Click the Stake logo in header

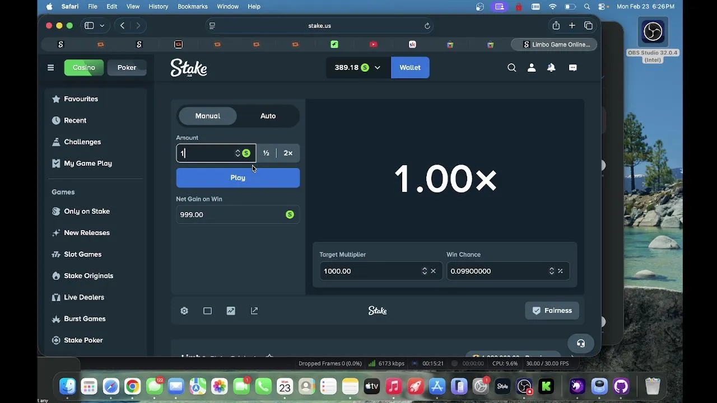point(189,68)
